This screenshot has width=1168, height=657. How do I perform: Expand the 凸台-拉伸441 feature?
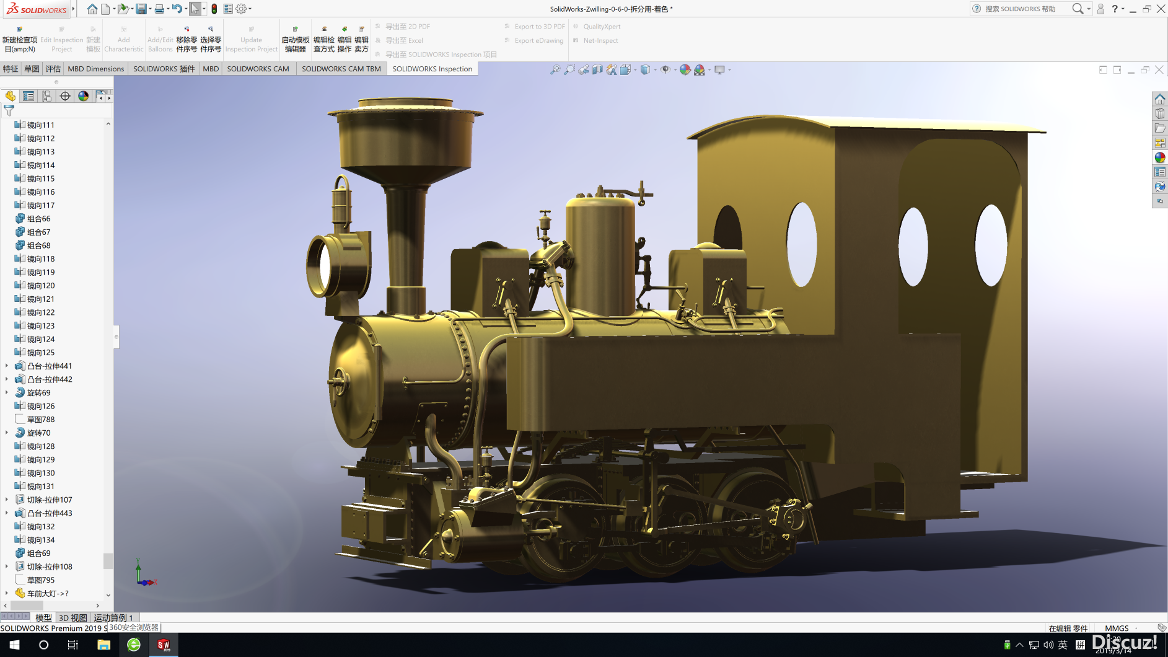tap(7, 366)
